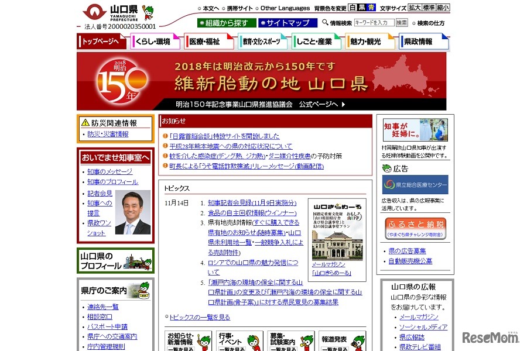Open ソーシャルメディア link
The width and height of the screenshot is (527, 351).
423,327
